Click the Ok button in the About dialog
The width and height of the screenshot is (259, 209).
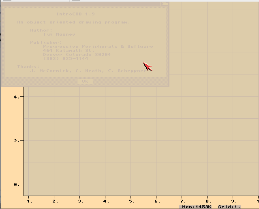point(85,81)
